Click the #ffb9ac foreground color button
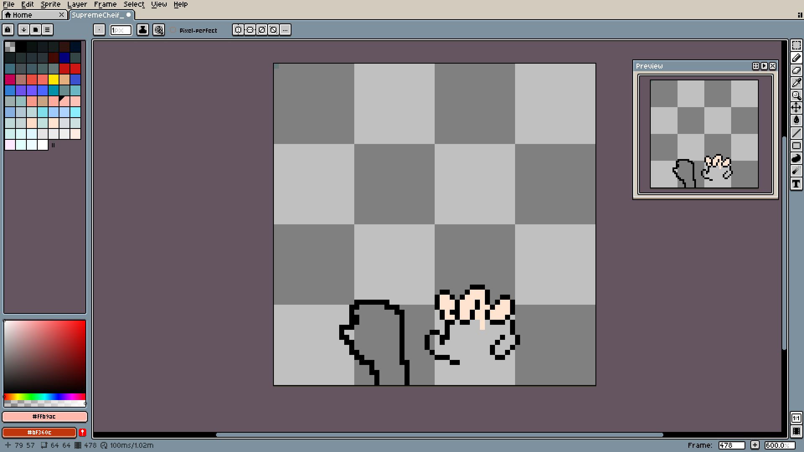This screenshot has width=804, height=452. [x=44, y=416]
